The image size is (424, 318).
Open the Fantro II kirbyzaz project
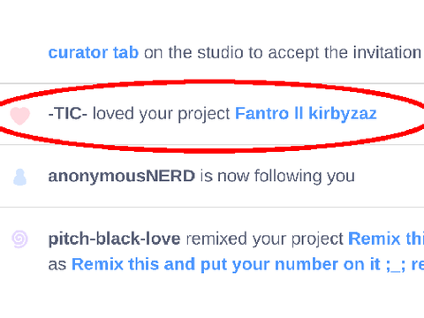(x=306, y=114)
